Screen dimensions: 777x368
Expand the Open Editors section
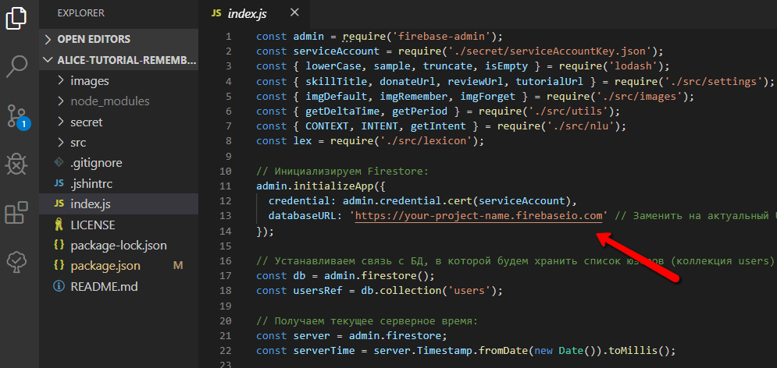coord(118,39)
